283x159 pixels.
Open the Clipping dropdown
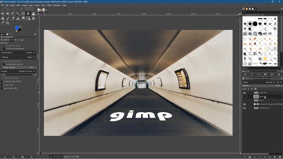pos(18,57)
